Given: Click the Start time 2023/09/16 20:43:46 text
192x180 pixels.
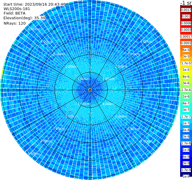Looking at the screenshot, I should coord(34,4).
